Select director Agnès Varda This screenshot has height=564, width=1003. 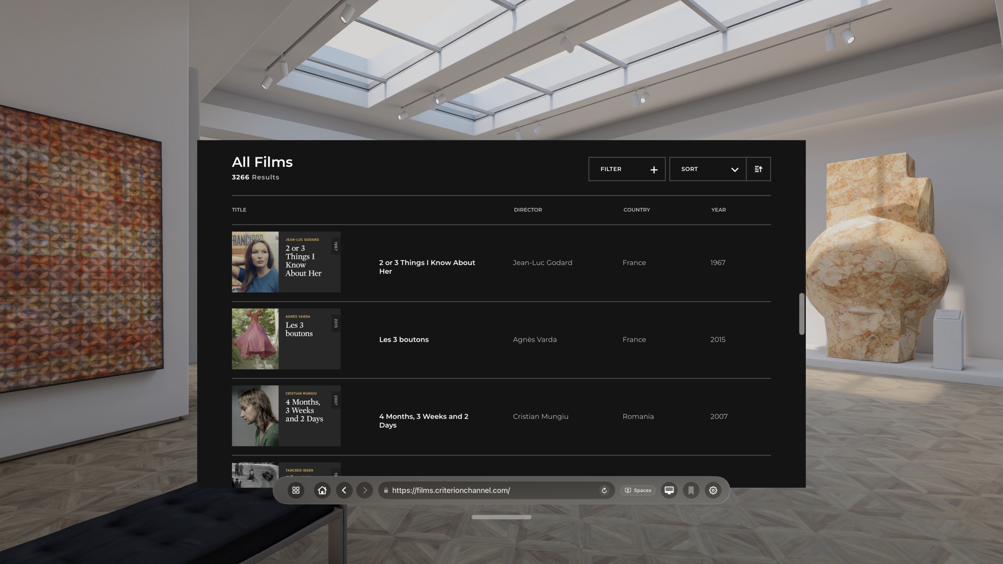click(535, 340)
